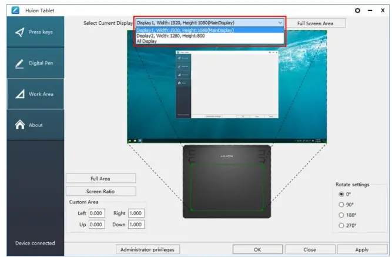392x257 pixels.
Task: Click the screen preview desktop thumbnail
Action: click(227, 86)
